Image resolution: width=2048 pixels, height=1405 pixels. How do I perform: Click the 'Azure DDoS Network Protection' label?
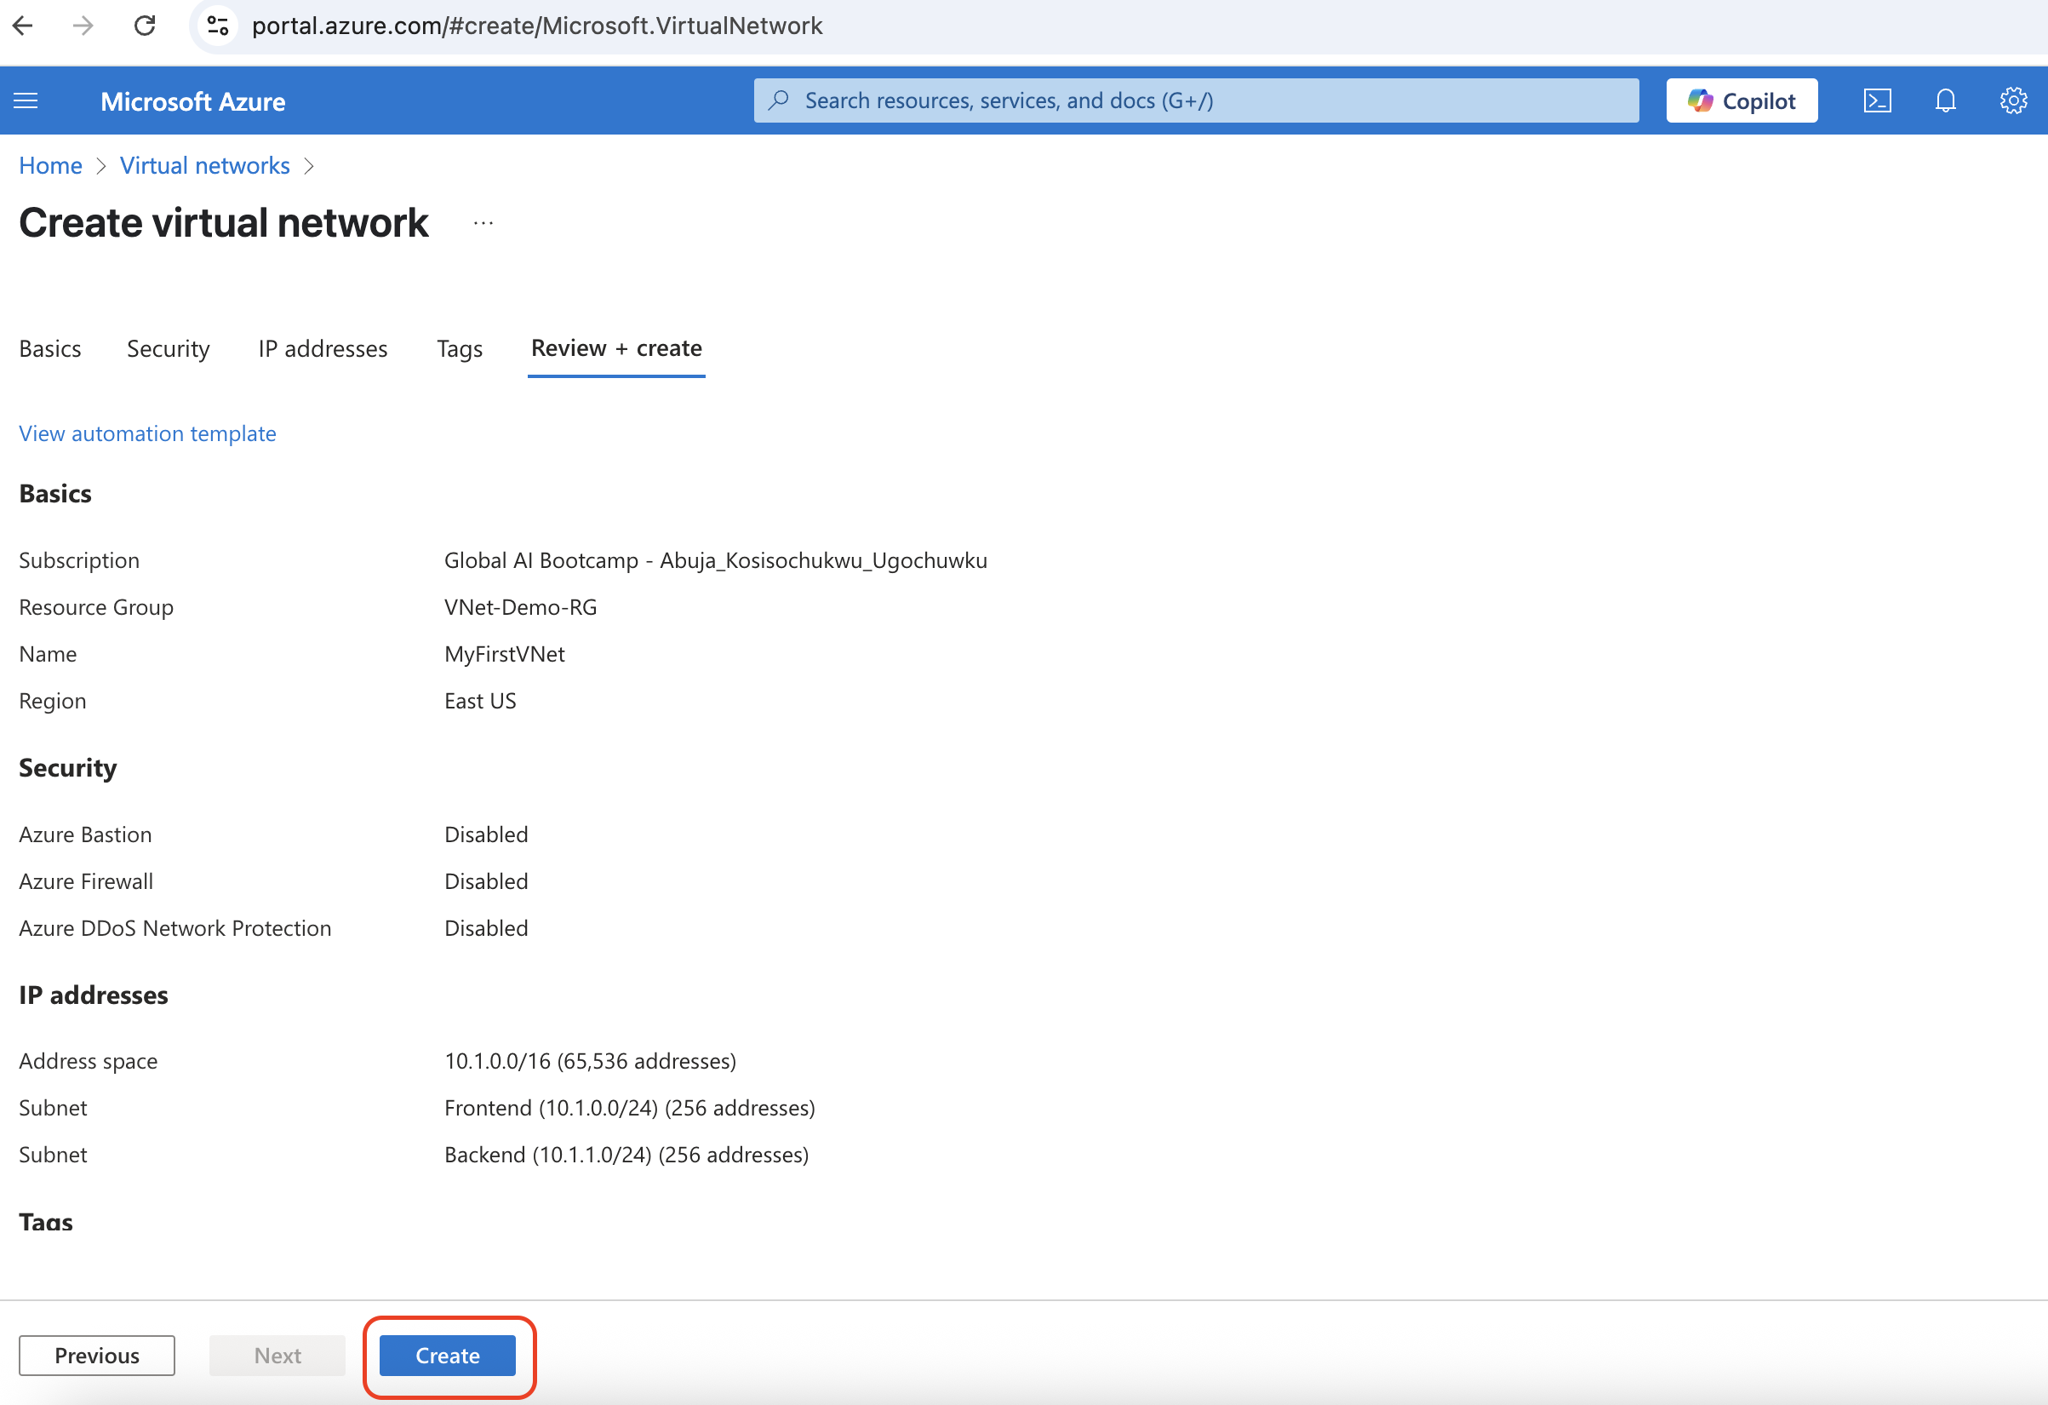175,927
